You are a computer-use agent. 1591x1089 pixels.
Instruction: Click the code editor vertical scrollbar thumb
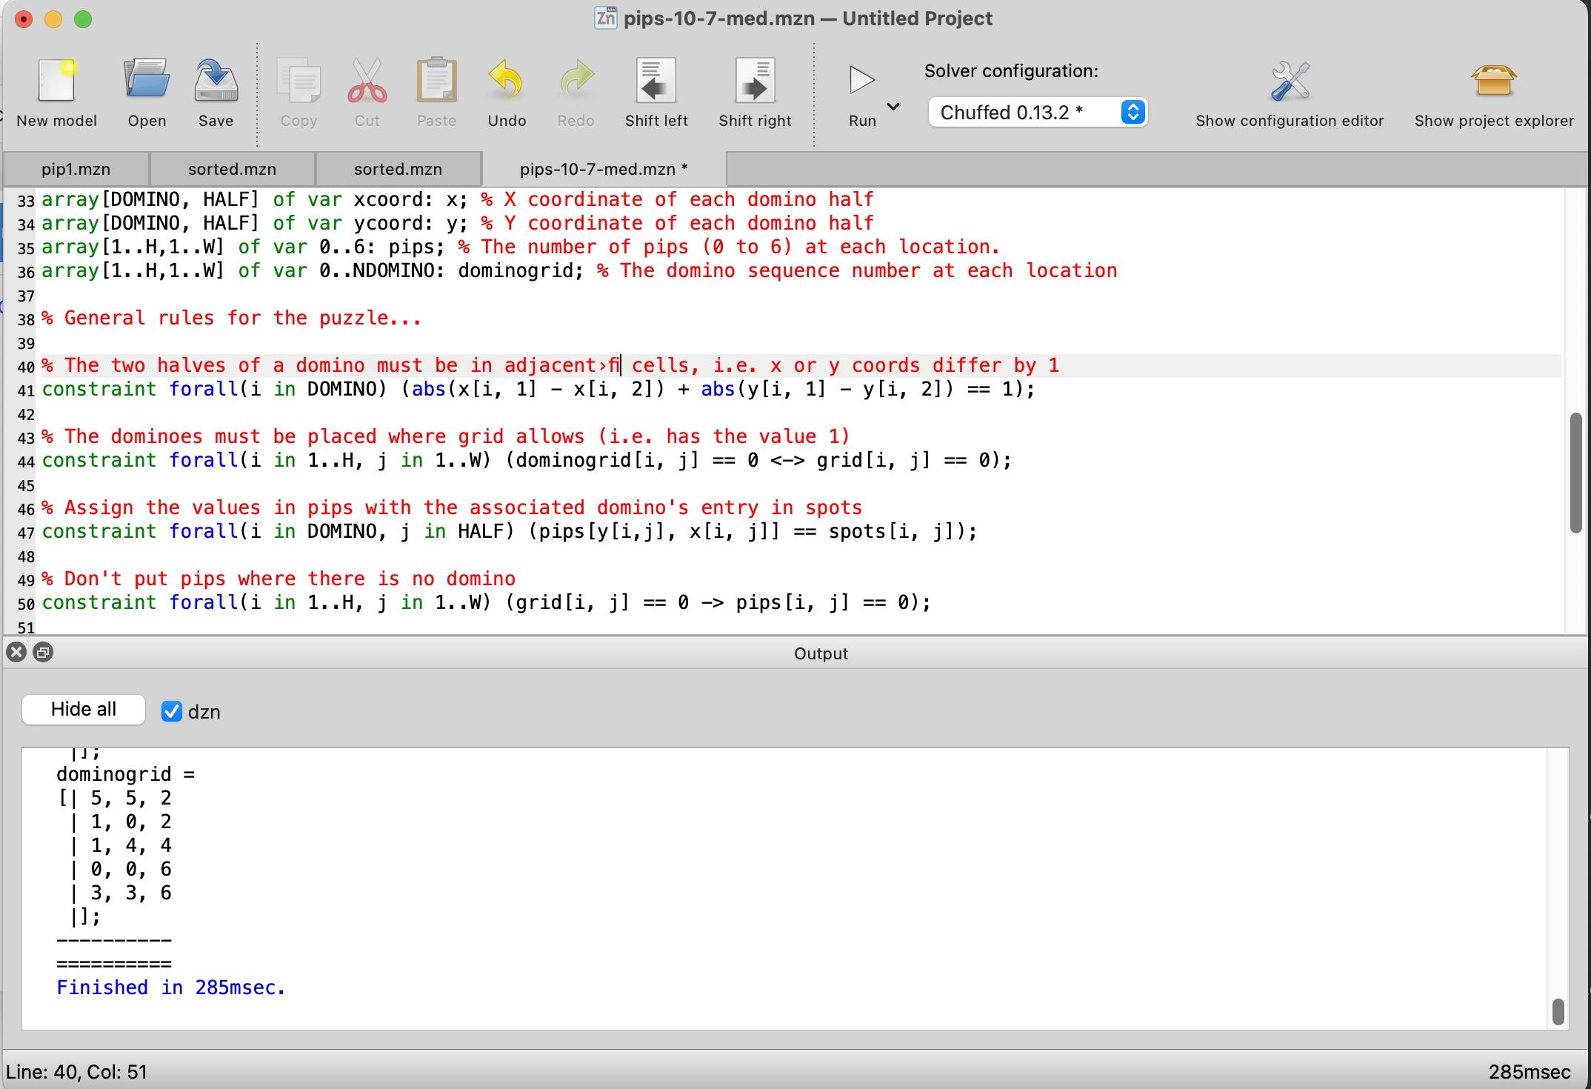point(1575,471)
